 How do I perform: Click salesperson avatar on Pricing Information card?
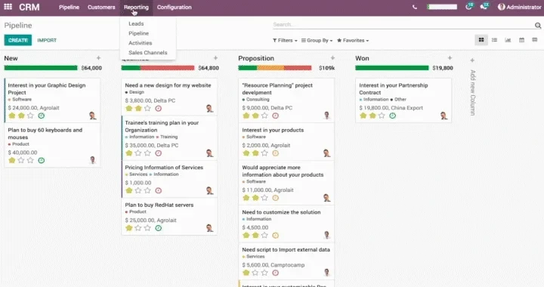209,190
